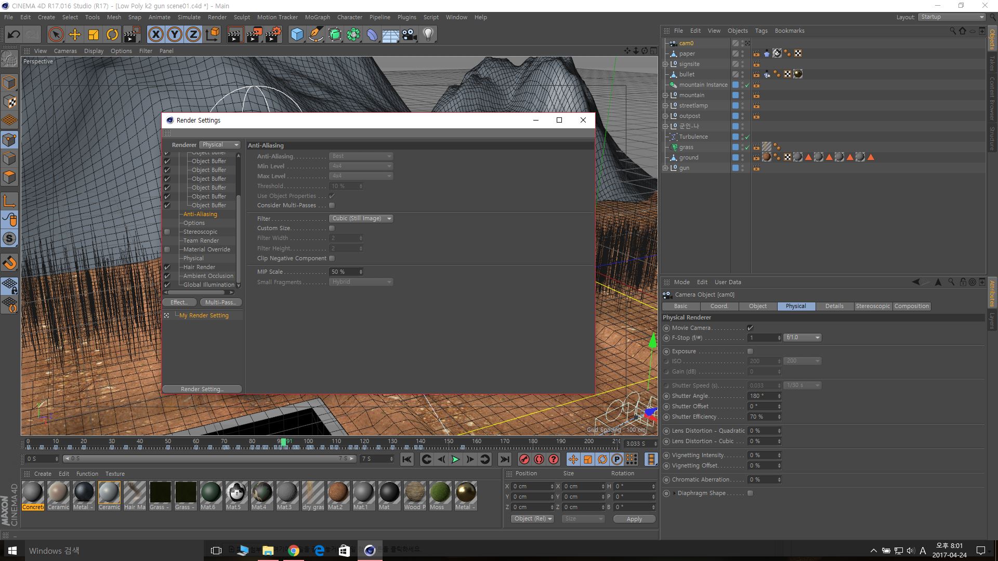This screenshot has width=998, height=561.
Task: Disable Global Illumination checkbox
Action: [x=167, y=285]
